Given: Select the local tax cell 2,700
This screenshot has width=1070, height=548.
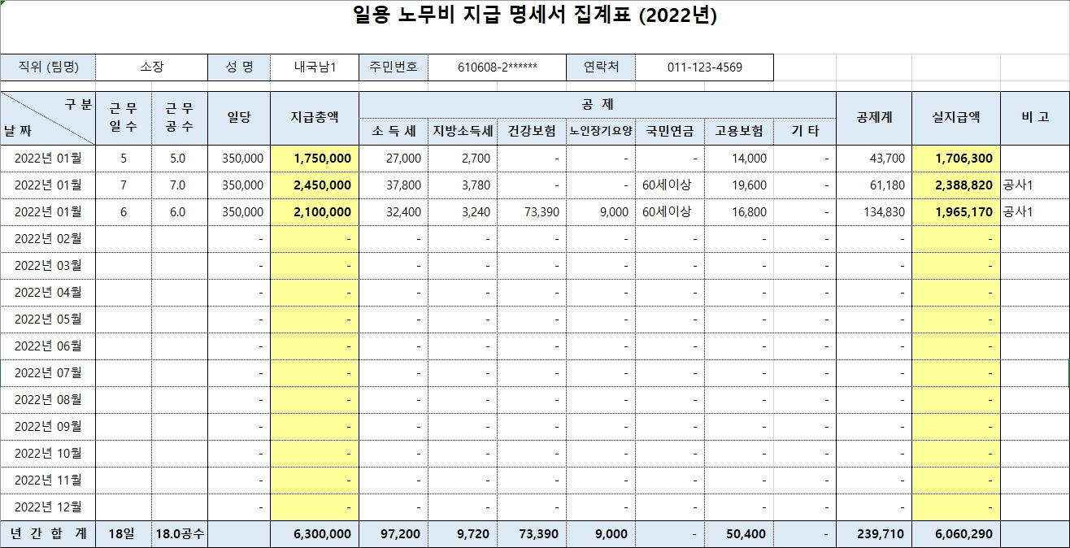Looking at the screenshot, I should point(463,159).
